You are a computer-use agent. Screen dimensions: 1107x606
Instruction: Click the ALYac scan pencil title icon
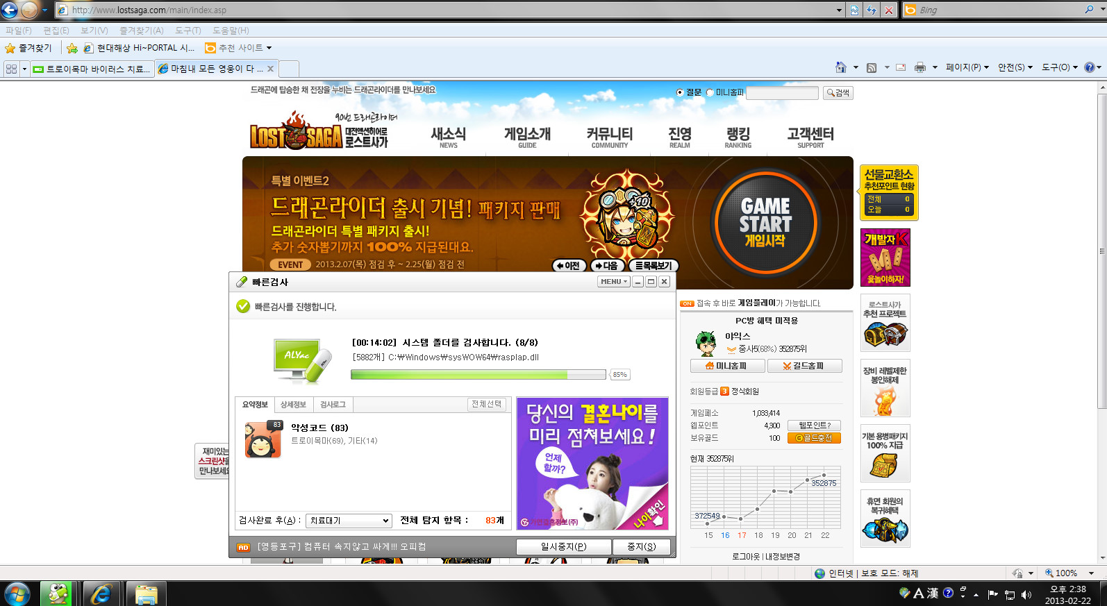click(242, 282)
